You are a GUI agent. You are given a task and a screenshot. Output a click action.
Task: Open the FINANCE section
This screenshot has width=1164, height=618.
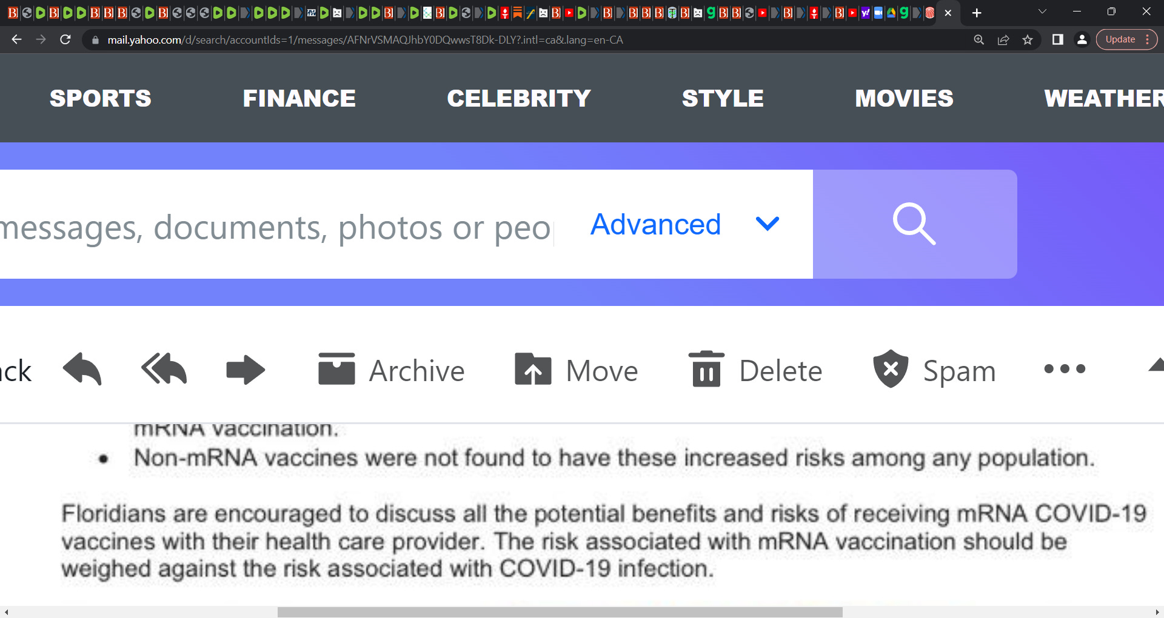299,98
